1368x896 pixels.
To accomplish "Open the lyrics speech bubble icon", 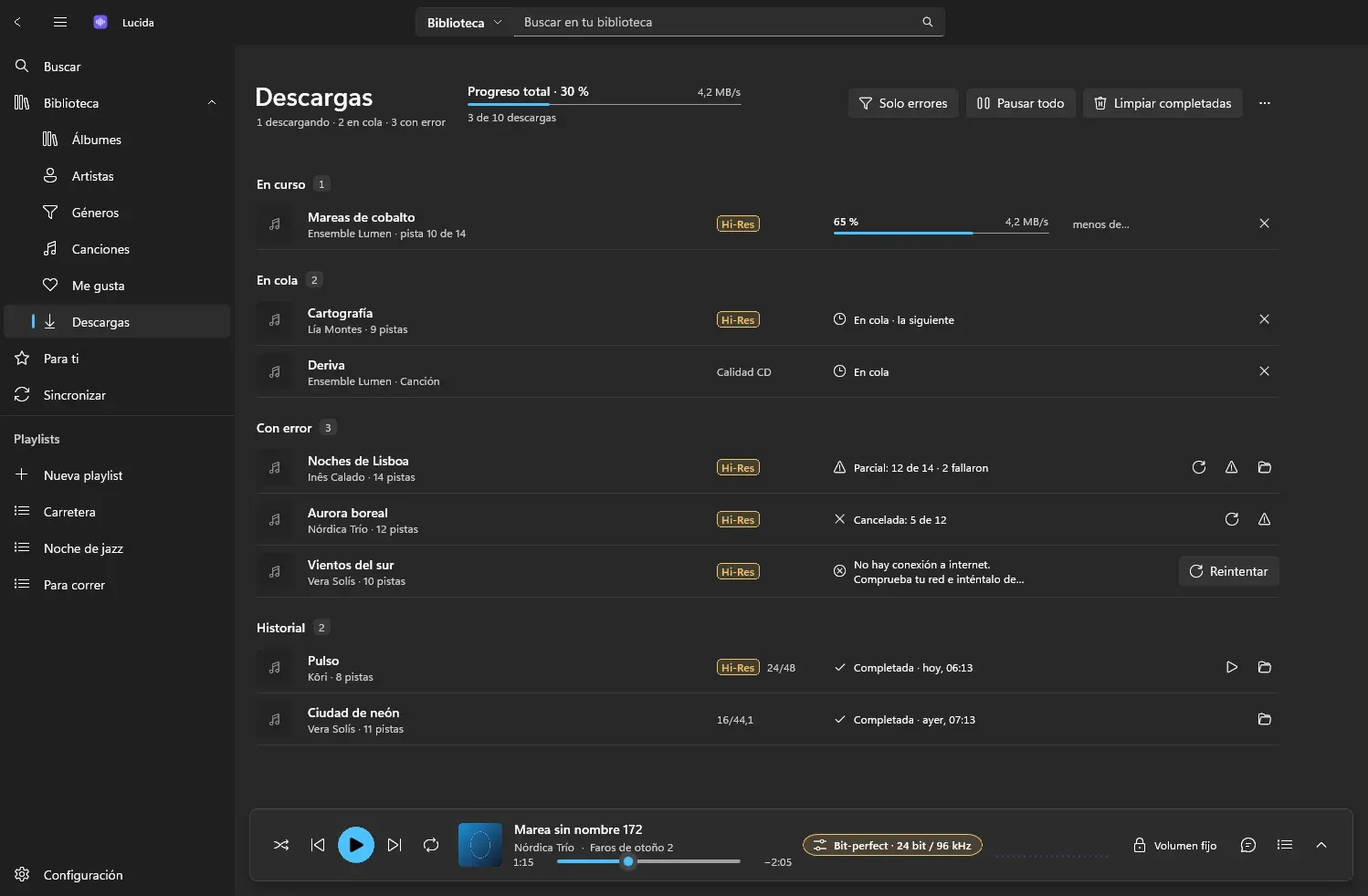I will coord(1248,845).
